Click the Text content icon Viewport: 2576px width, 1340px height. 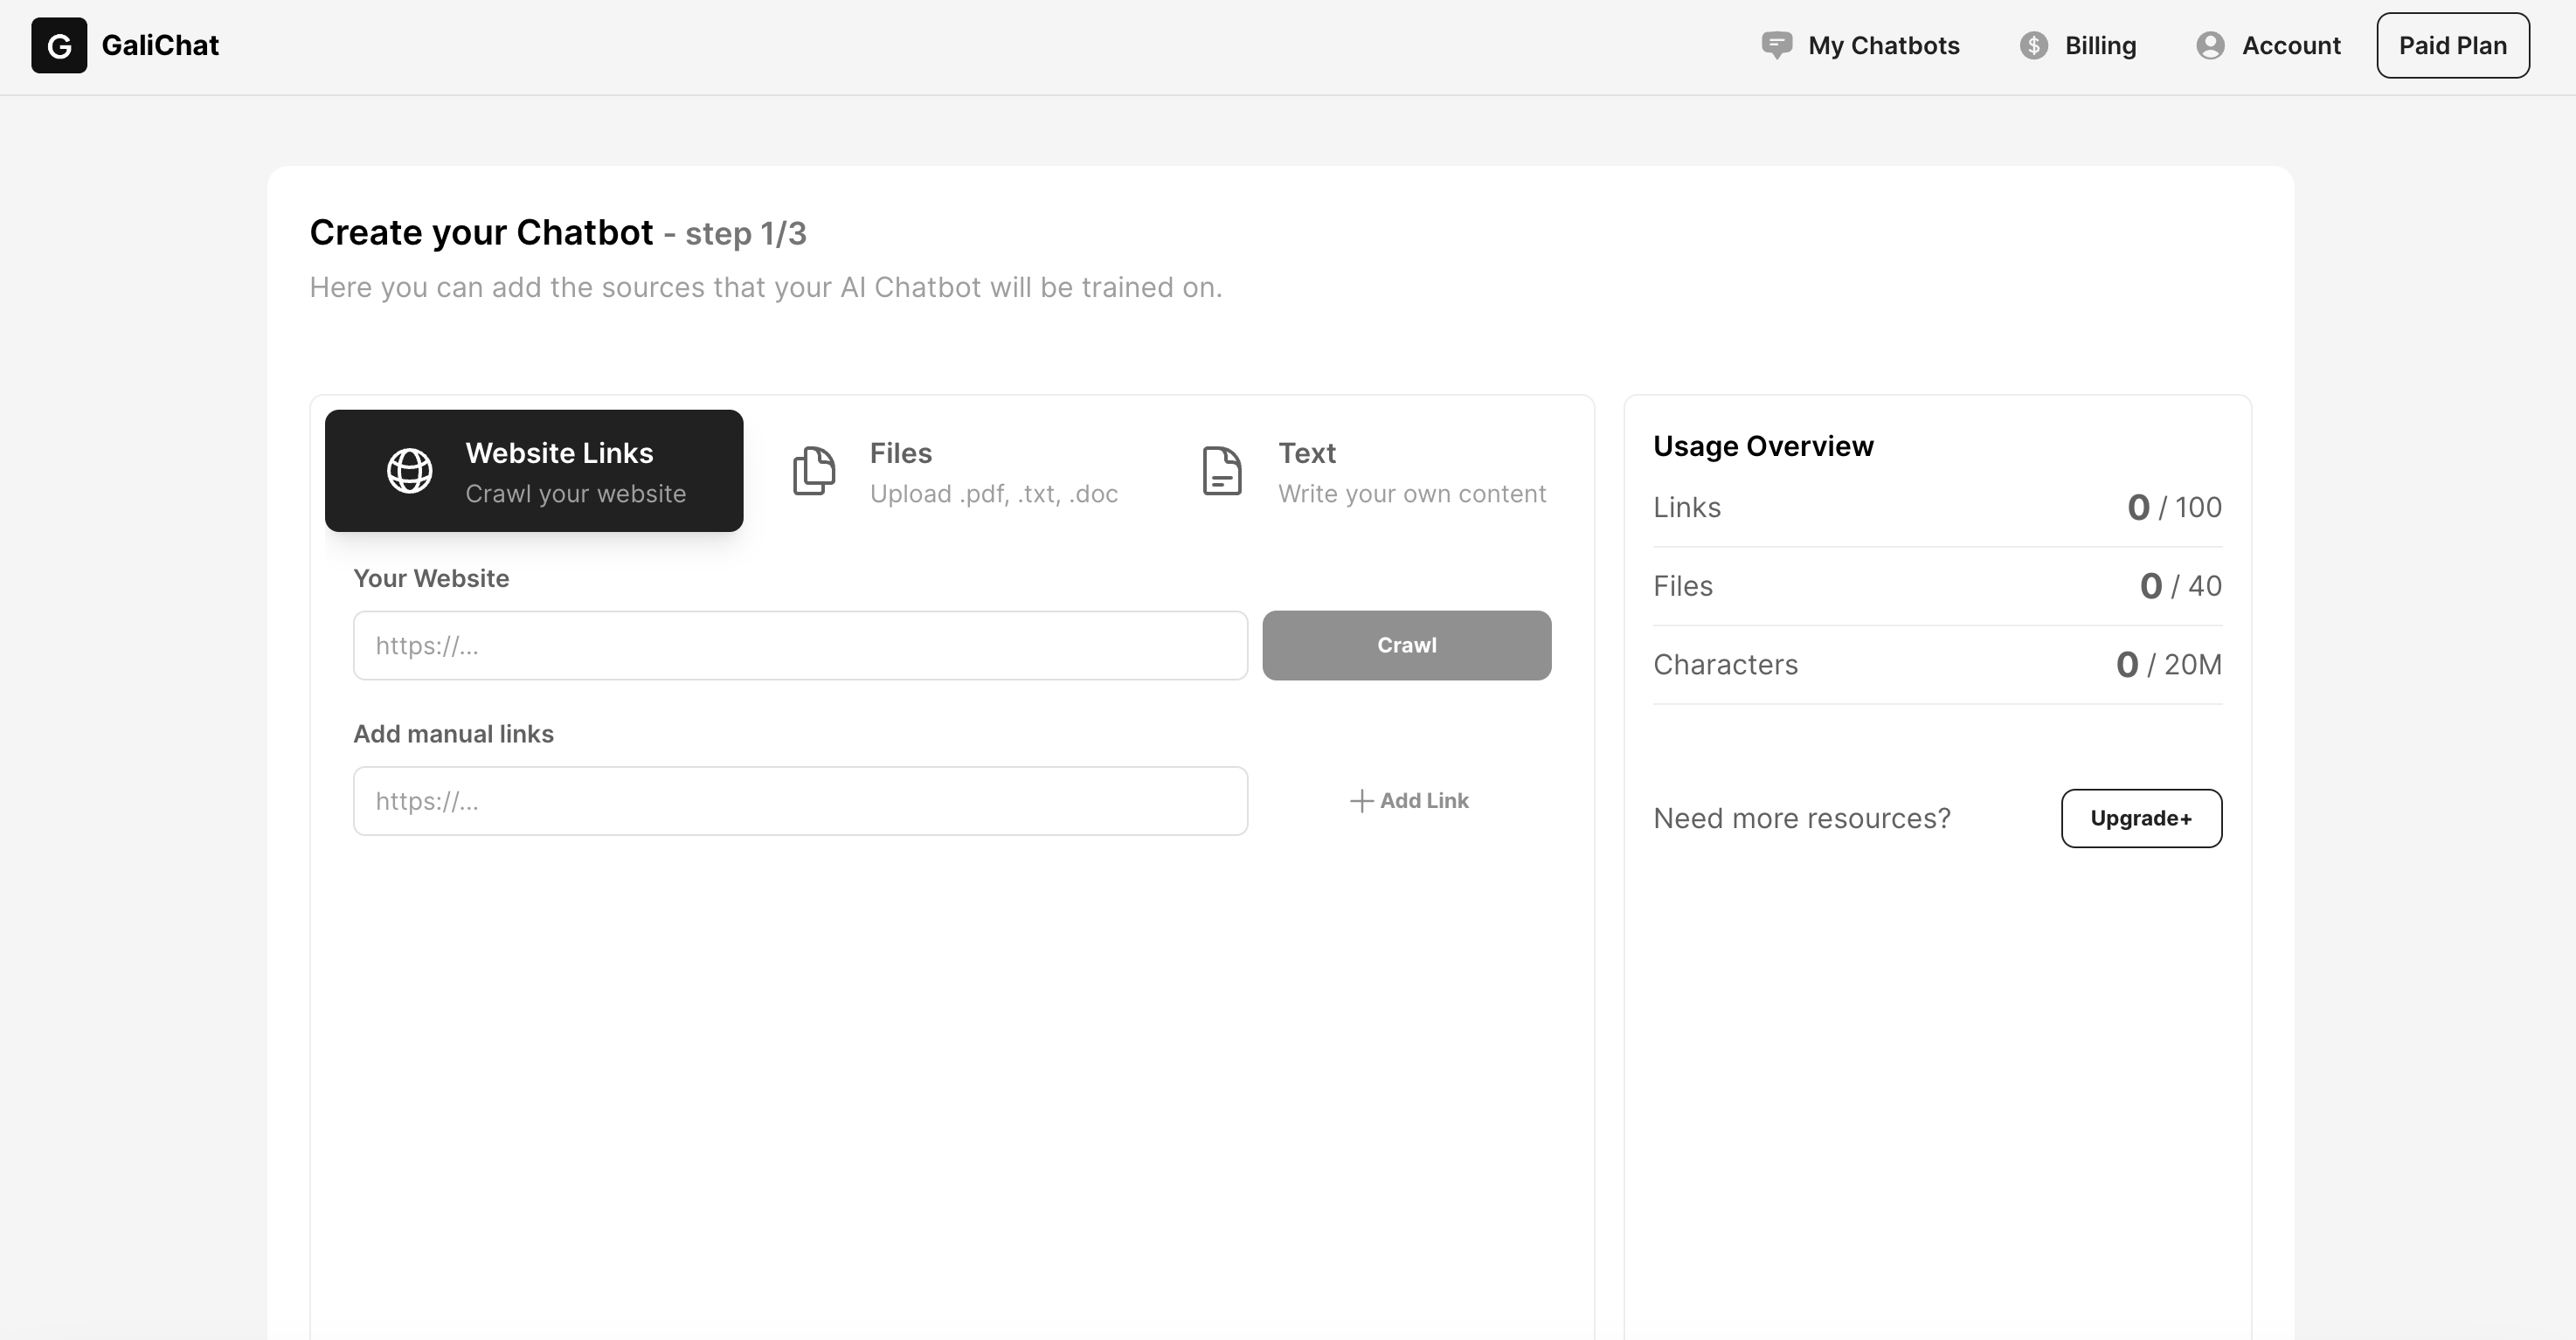point(1223,470)
